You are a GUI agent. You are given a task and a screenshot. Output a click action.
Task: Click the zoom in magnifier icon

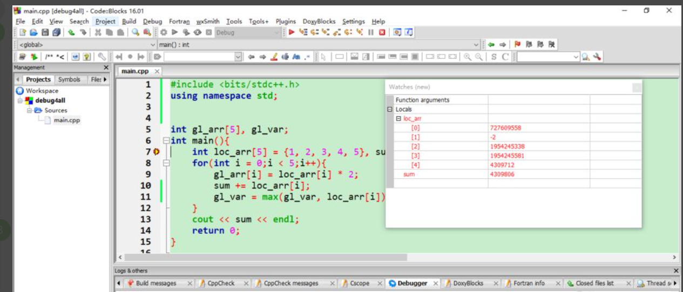click(x=468, y=57)
